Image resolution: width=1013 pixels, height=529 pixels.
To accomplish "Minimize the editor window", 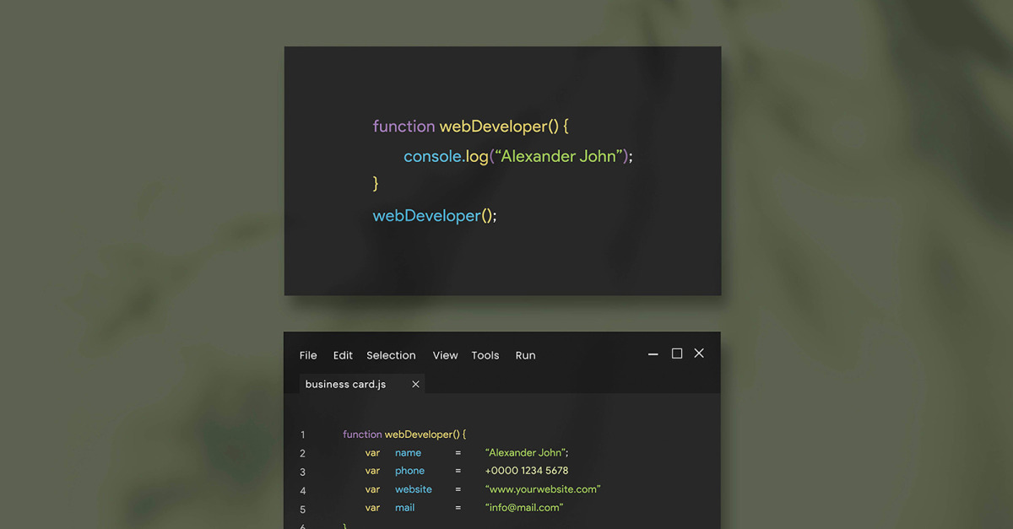I will [653, 354].
